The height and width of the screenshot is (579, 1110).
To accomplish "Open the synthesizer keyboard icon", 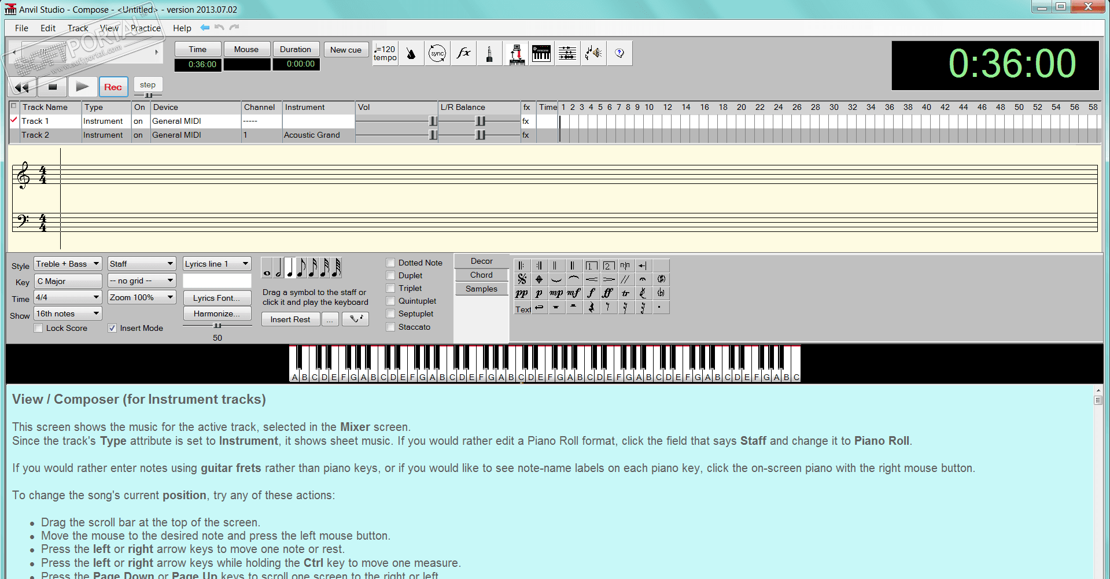I will coord(541,53).
